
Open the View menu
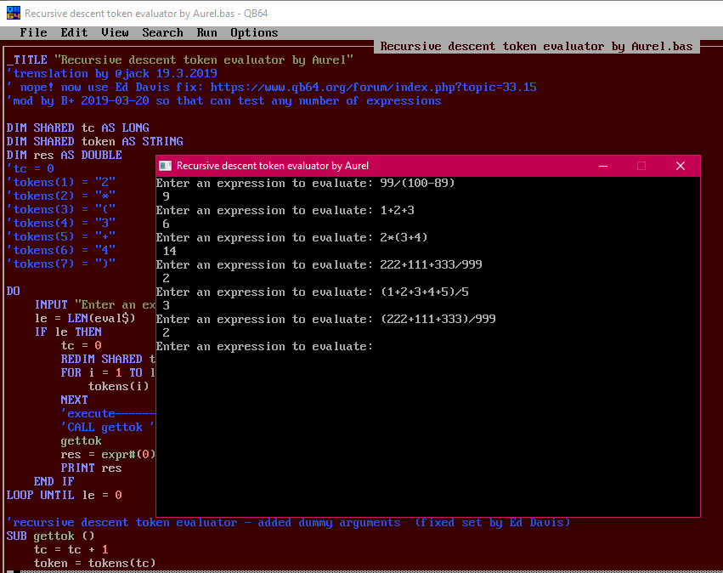tap(115, 33)
